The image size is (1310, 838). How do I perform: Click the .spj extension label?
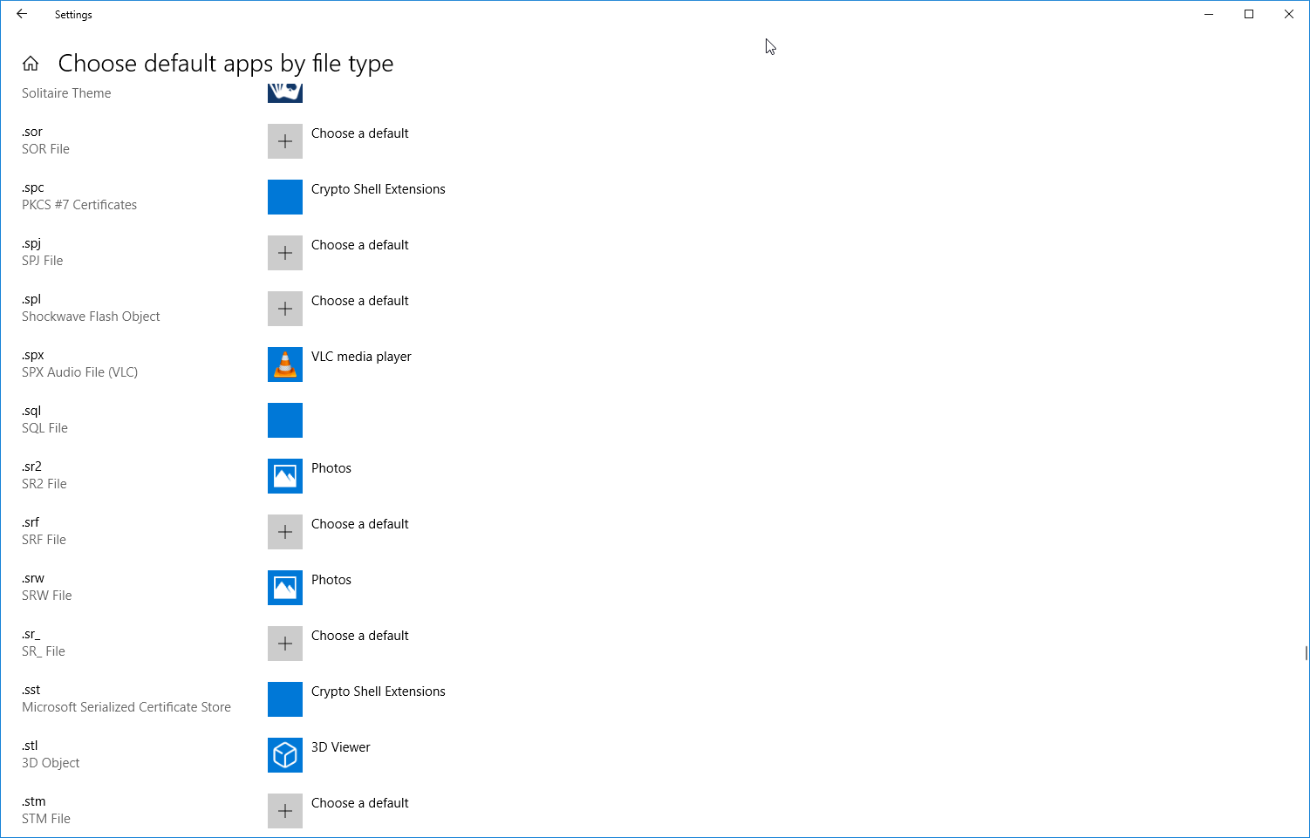coord(31,243)
